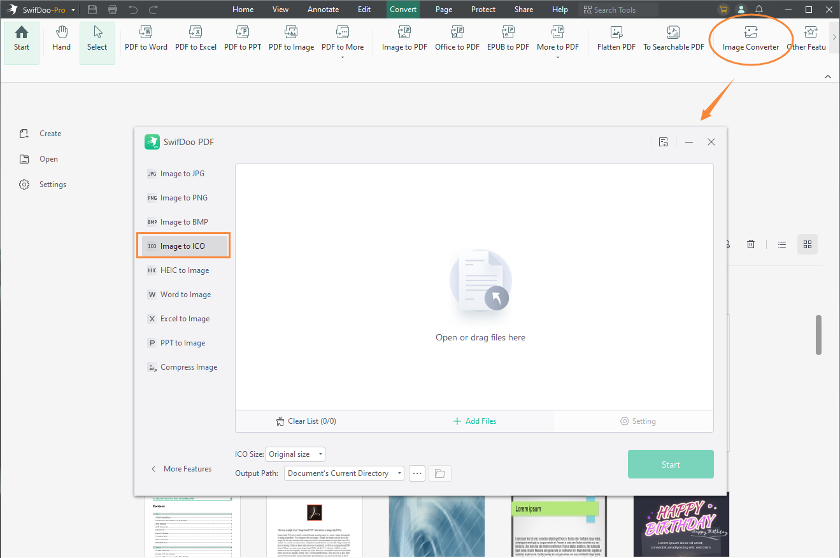Select the Hand tool

click(61, 39)
